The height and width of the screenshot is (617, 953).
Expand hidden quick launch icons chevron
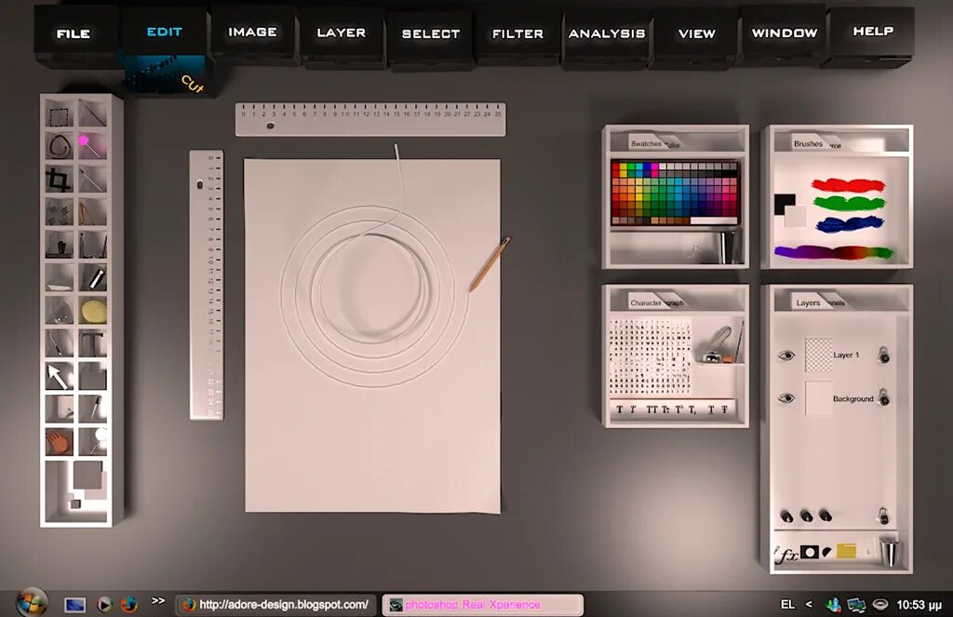[158, 601]
